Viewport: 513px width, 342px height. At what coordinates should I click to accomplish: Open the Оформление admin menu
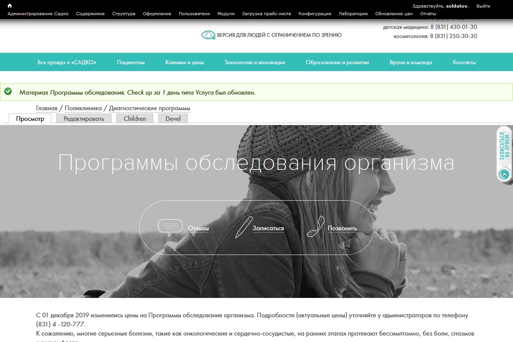click(x=157, y=14)
